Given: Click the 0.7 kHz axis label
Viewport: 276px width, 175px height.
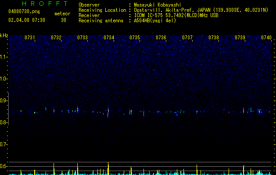Looking at the screenshot, I should (4, 144).
